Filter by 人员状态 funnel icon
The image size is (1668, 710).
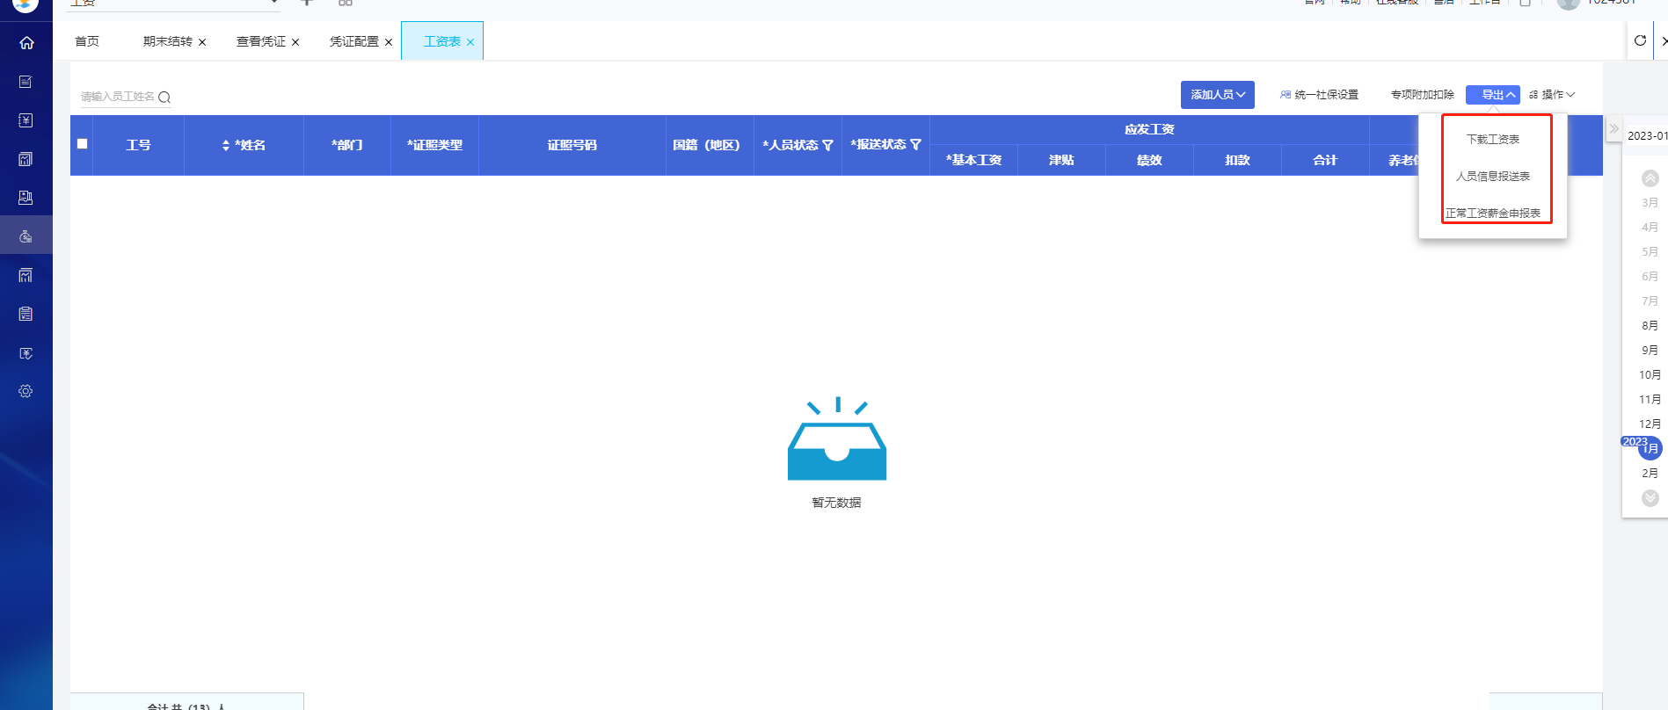click(827, 145)
